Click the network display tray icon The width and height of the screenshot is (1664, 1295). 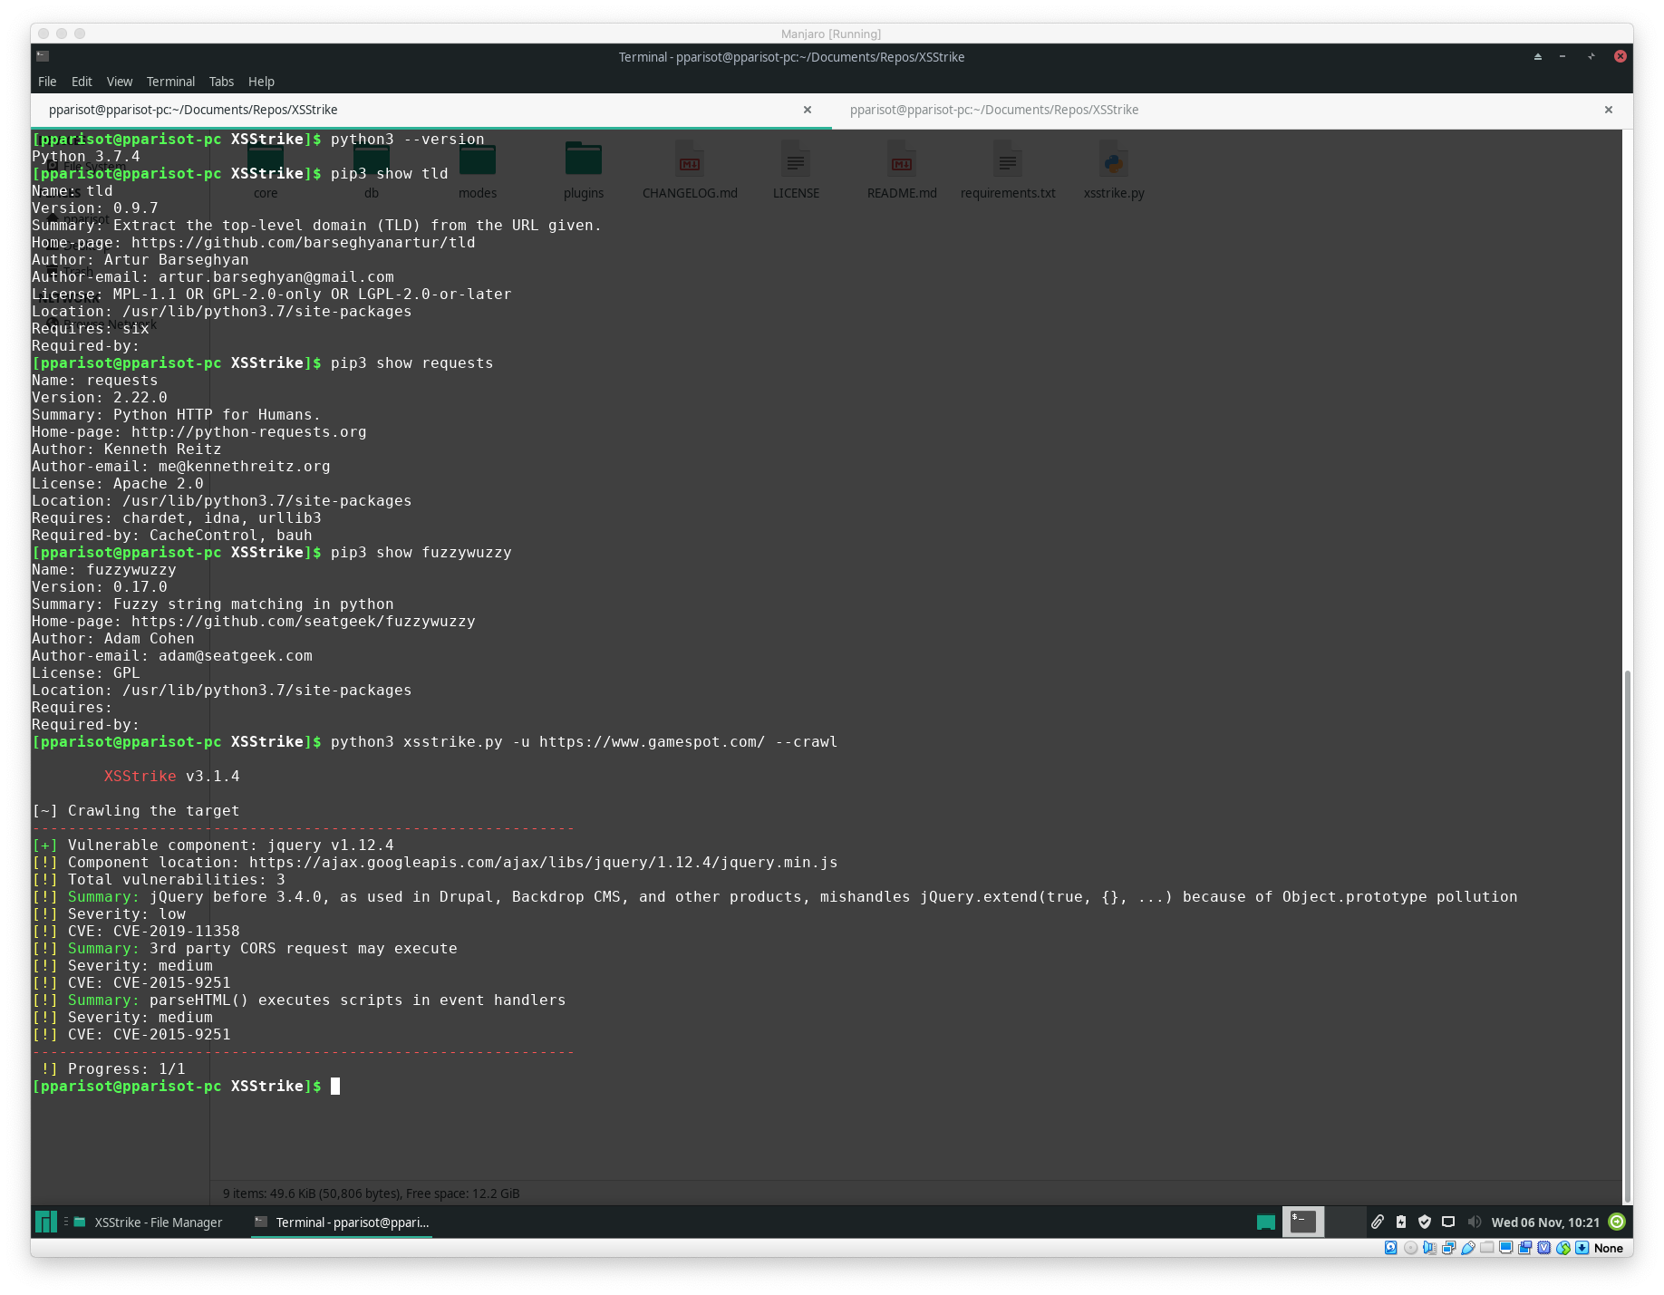(x=1448, y=1222)
